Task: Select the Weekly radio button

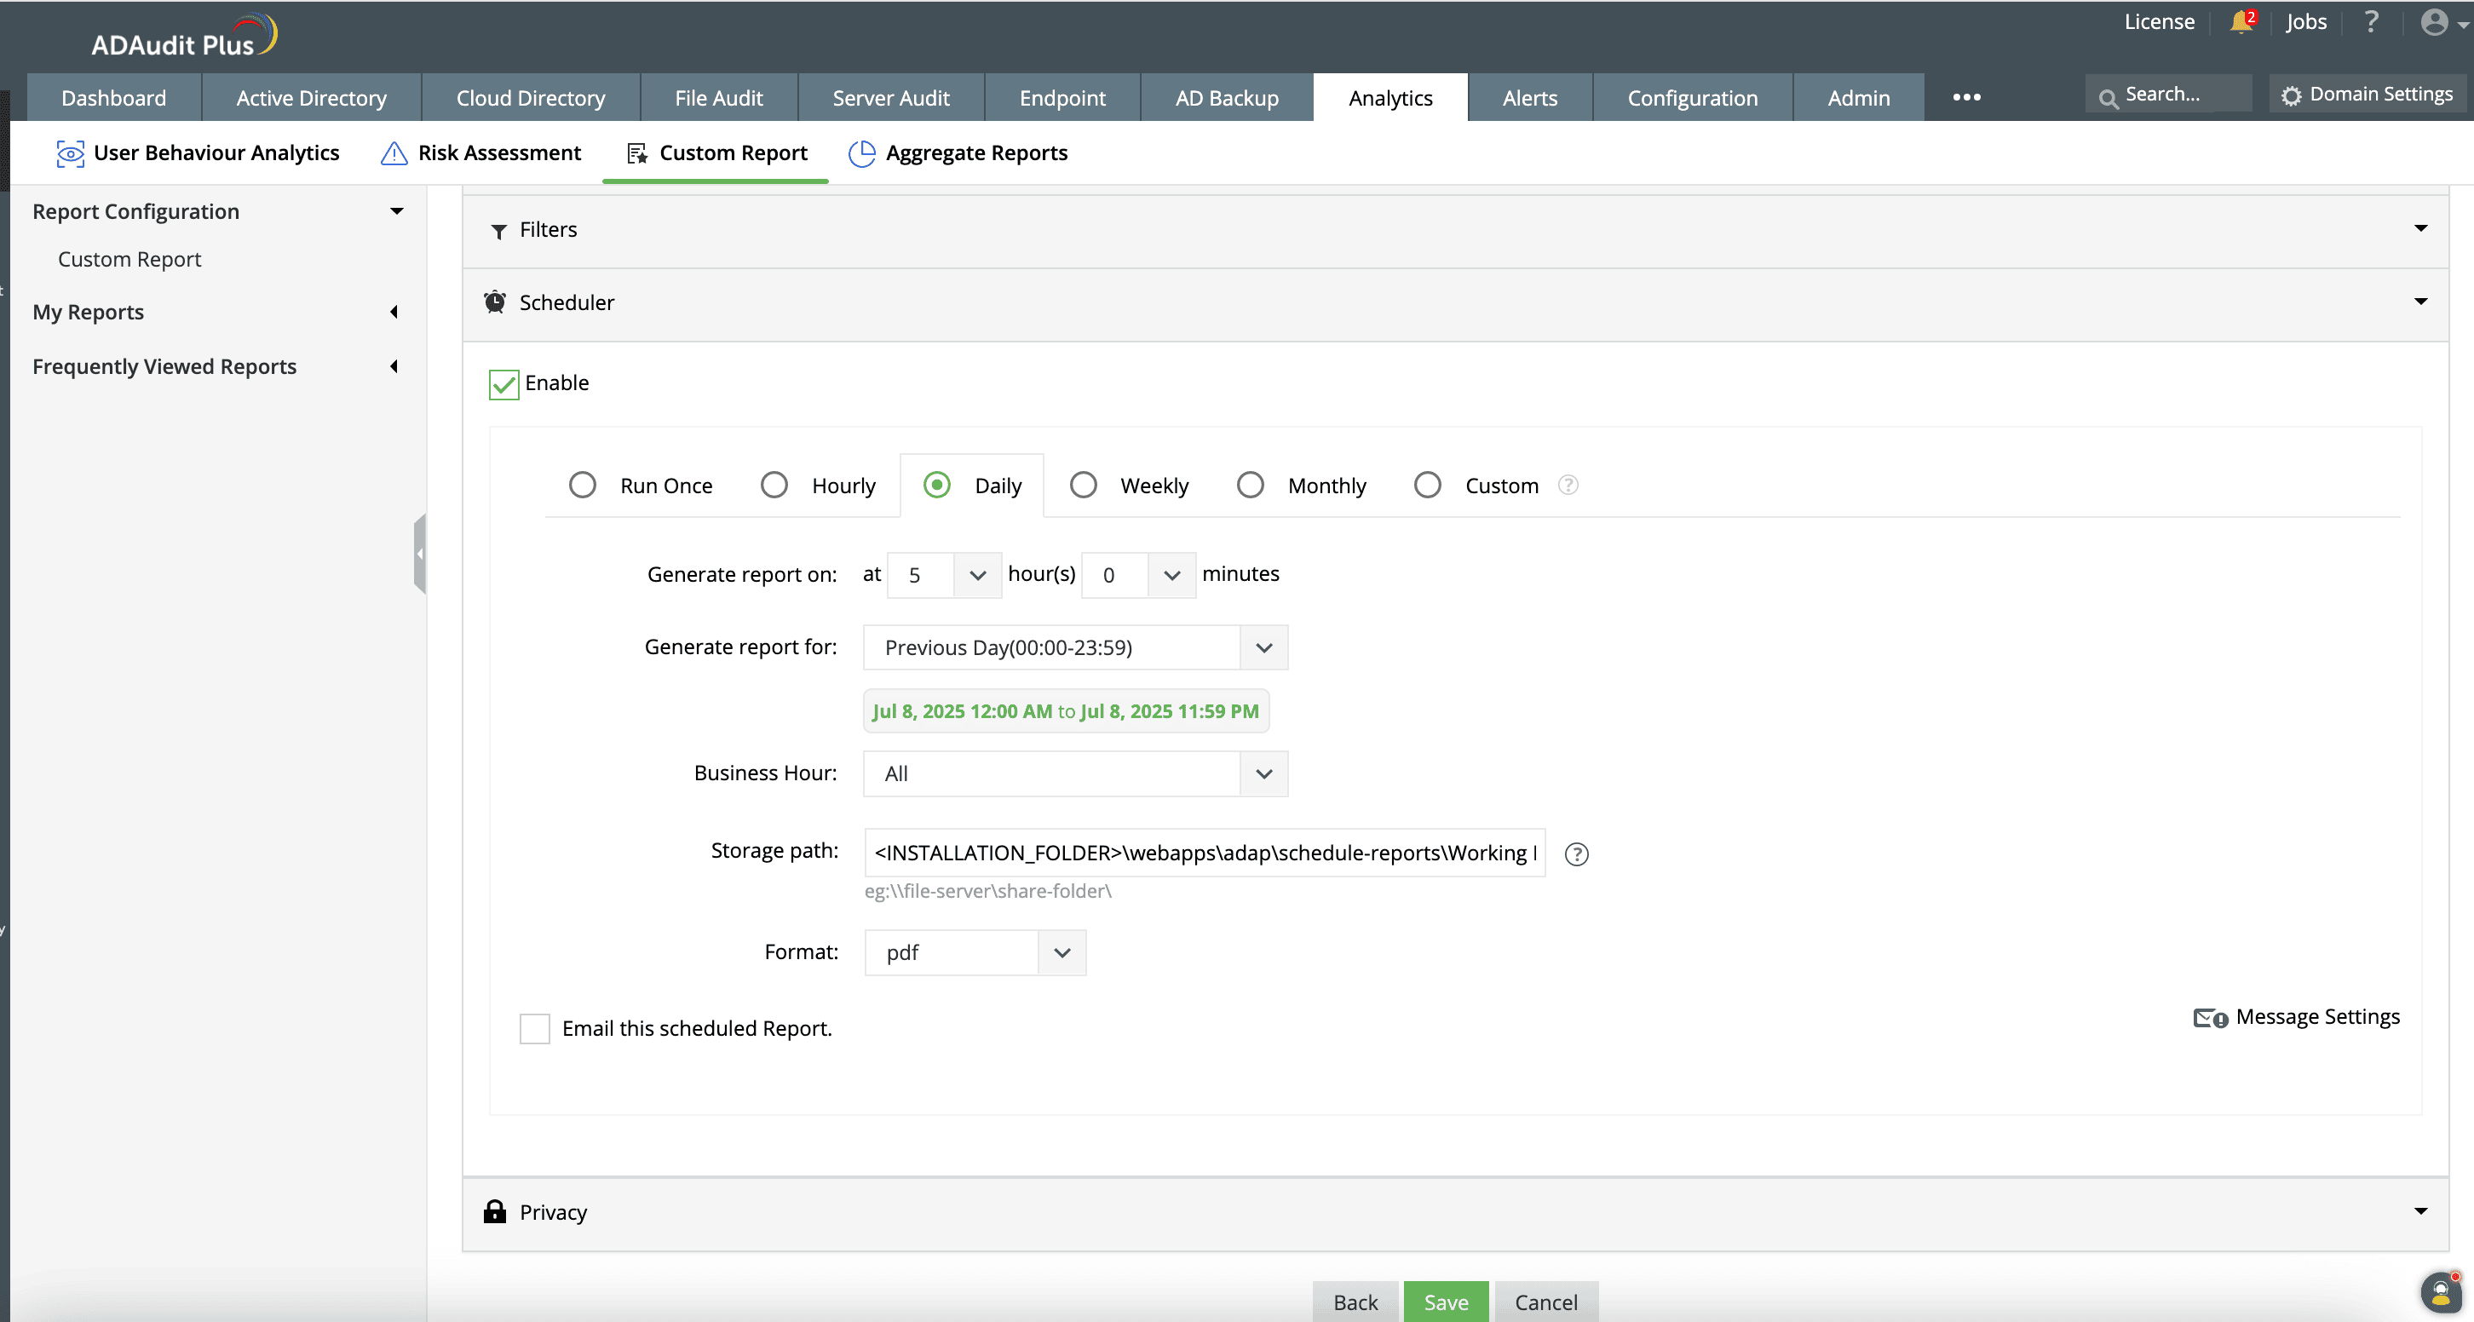Action: [x=1084, y=485]
